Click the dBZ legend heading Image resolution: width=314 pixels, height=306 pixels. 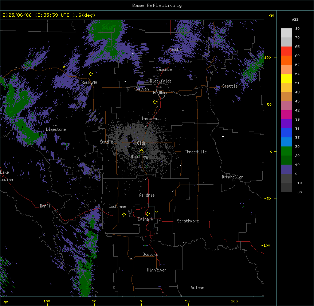coord(295,19)
